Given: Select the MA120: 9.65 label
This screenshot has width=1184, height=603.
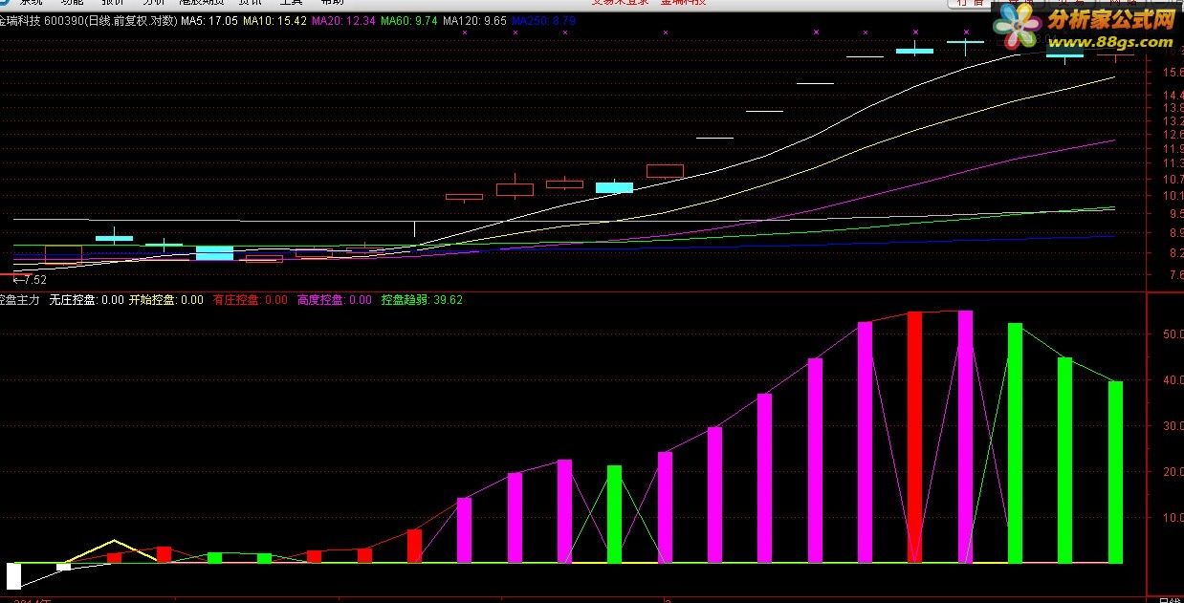Looking at the screenshot, I should [475, 20].
